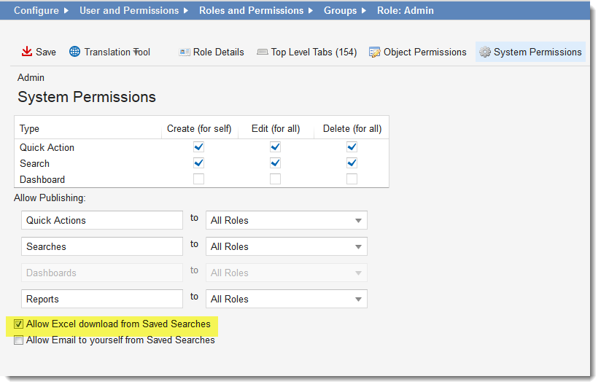Click the Object Permissions notepad icon
The width and height of the screenshot is (601, 387).
(x=374, y=52)
